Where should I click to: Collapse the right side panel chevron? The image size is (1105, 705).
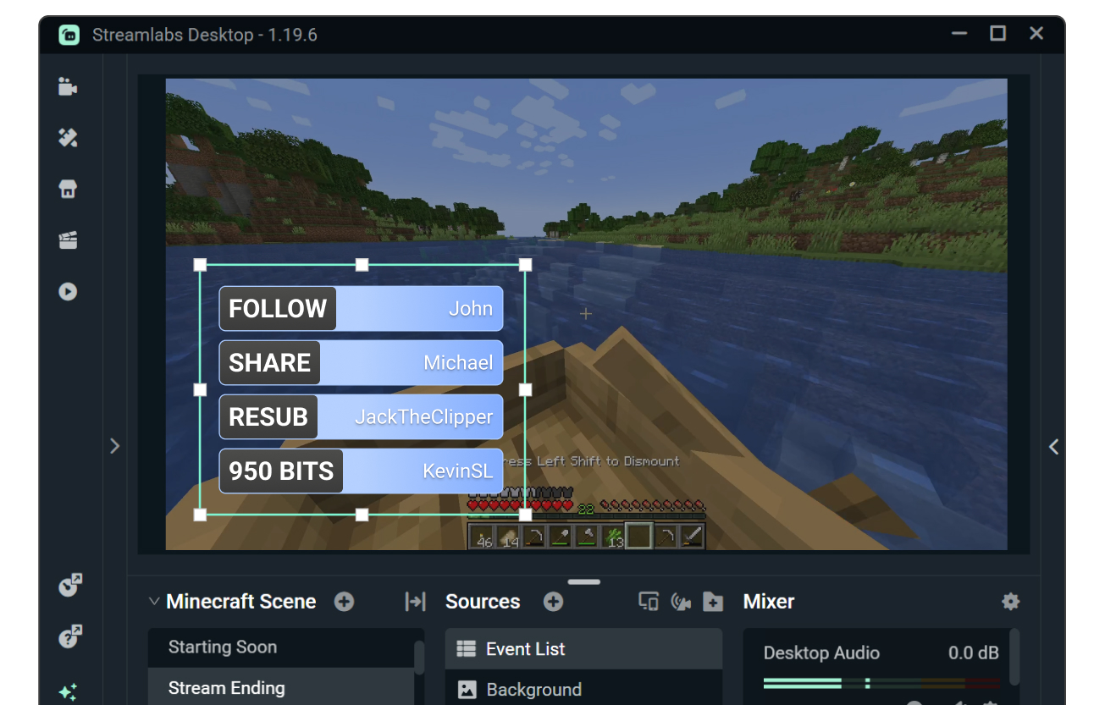click(1054, 446)
